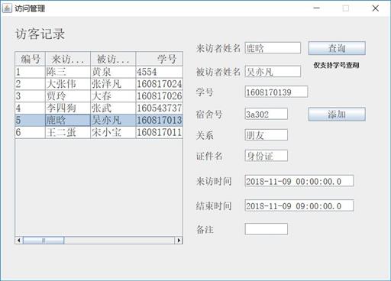Image resolution: width=391 pixels, height=281 pixels.
Task: Click the left arrow of horizontal scrollbar
Action: (x=19, y=241)
